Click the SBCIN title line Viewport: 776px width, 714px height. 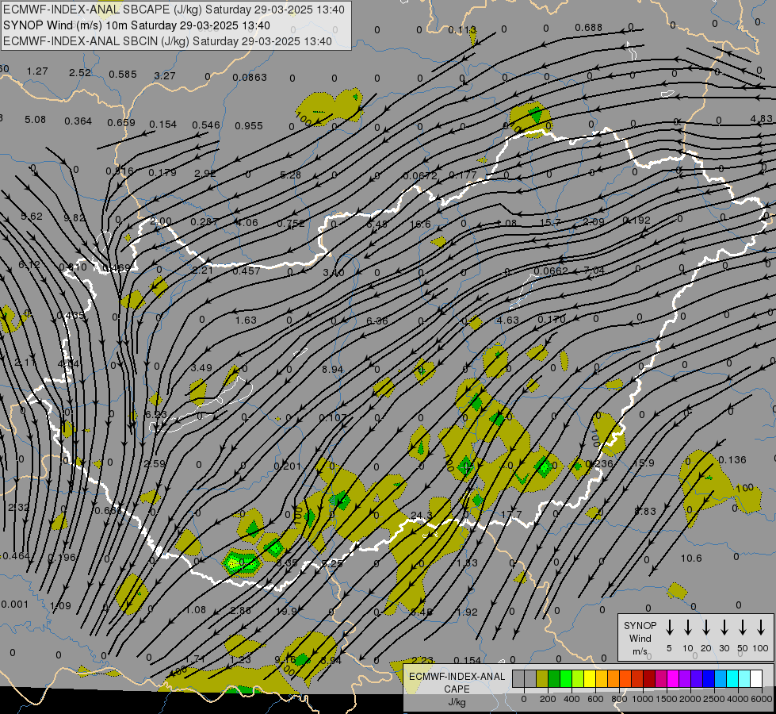pos(167,41)
